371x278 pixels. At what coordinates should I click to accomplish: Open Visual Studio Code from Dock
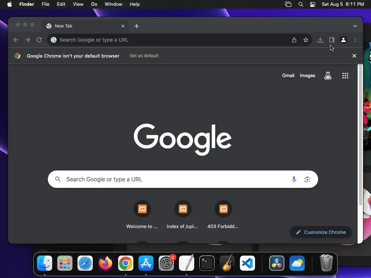(x=247, y=263)
